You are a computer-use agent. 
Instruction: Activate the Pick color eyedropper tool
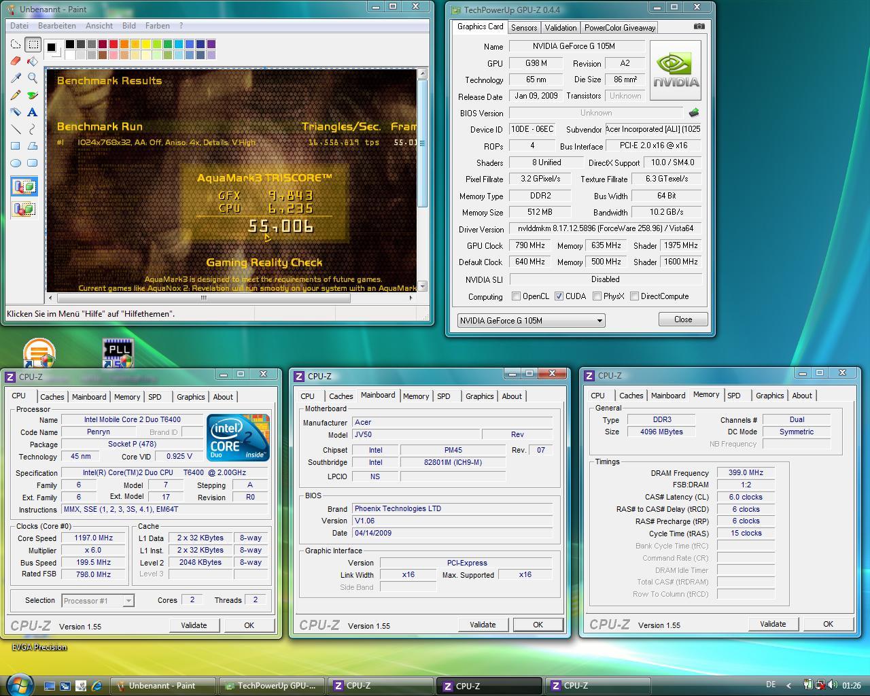[16, 78]
